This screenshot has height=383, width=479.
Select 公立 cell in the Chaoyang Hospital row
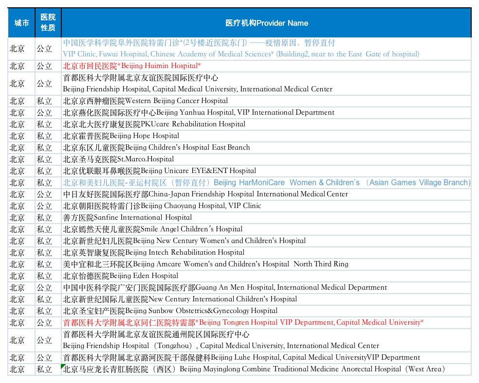click(x=48, y=206)
